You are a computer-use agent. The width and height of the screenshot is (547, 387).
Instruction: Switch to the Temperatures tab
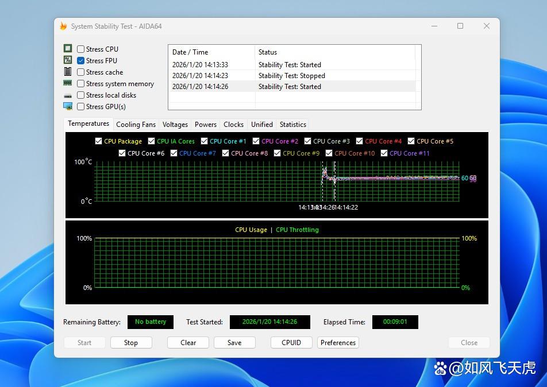tap(88, 123)
